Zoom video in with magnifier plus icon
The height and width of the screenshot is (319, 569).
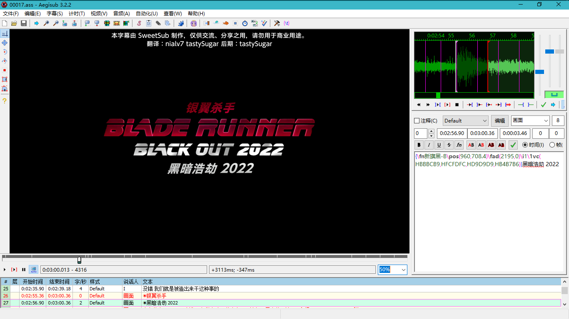click(x=46, y=23)
